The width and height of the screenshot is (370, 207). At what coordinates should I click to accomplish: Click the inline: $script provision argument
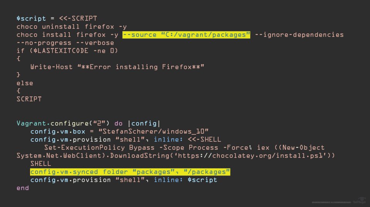pyautogui.click(x=185, y=180)
